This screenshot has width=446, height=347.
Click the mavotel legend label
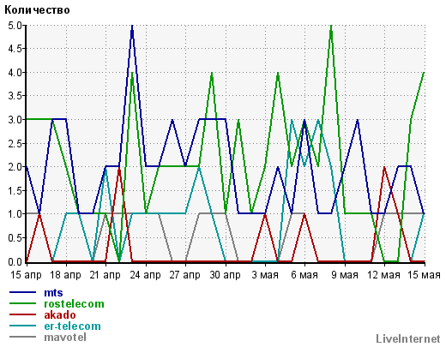(x=65, y=338)
